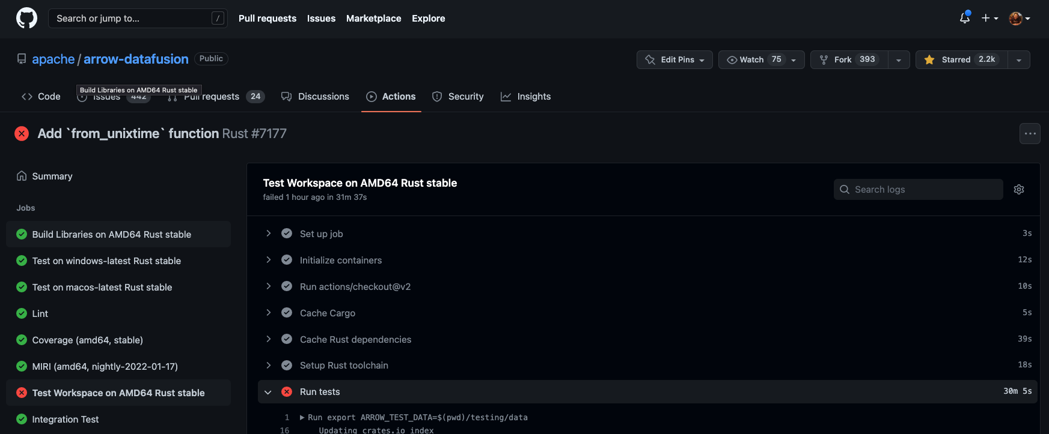Expand the Cache Cargo step

point(268,313)
